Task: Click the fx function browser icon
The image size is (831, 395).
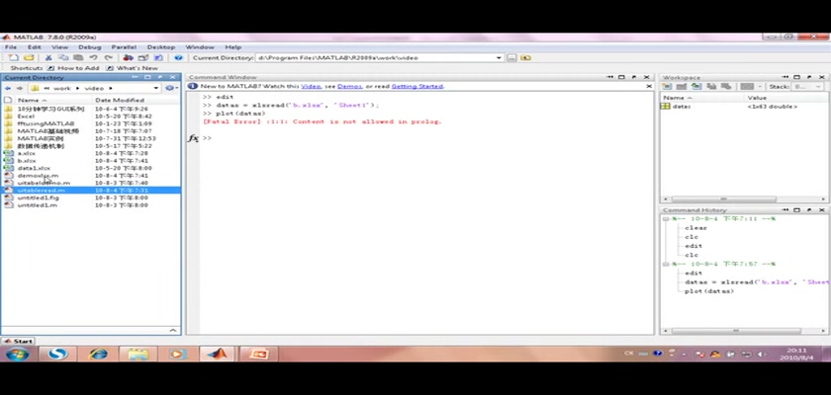Action: [x=194, y=138]
